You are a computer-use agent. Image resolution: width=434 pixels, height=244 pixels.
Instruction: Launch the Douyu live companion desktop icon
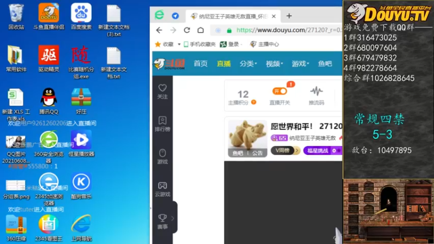[49, 17]
